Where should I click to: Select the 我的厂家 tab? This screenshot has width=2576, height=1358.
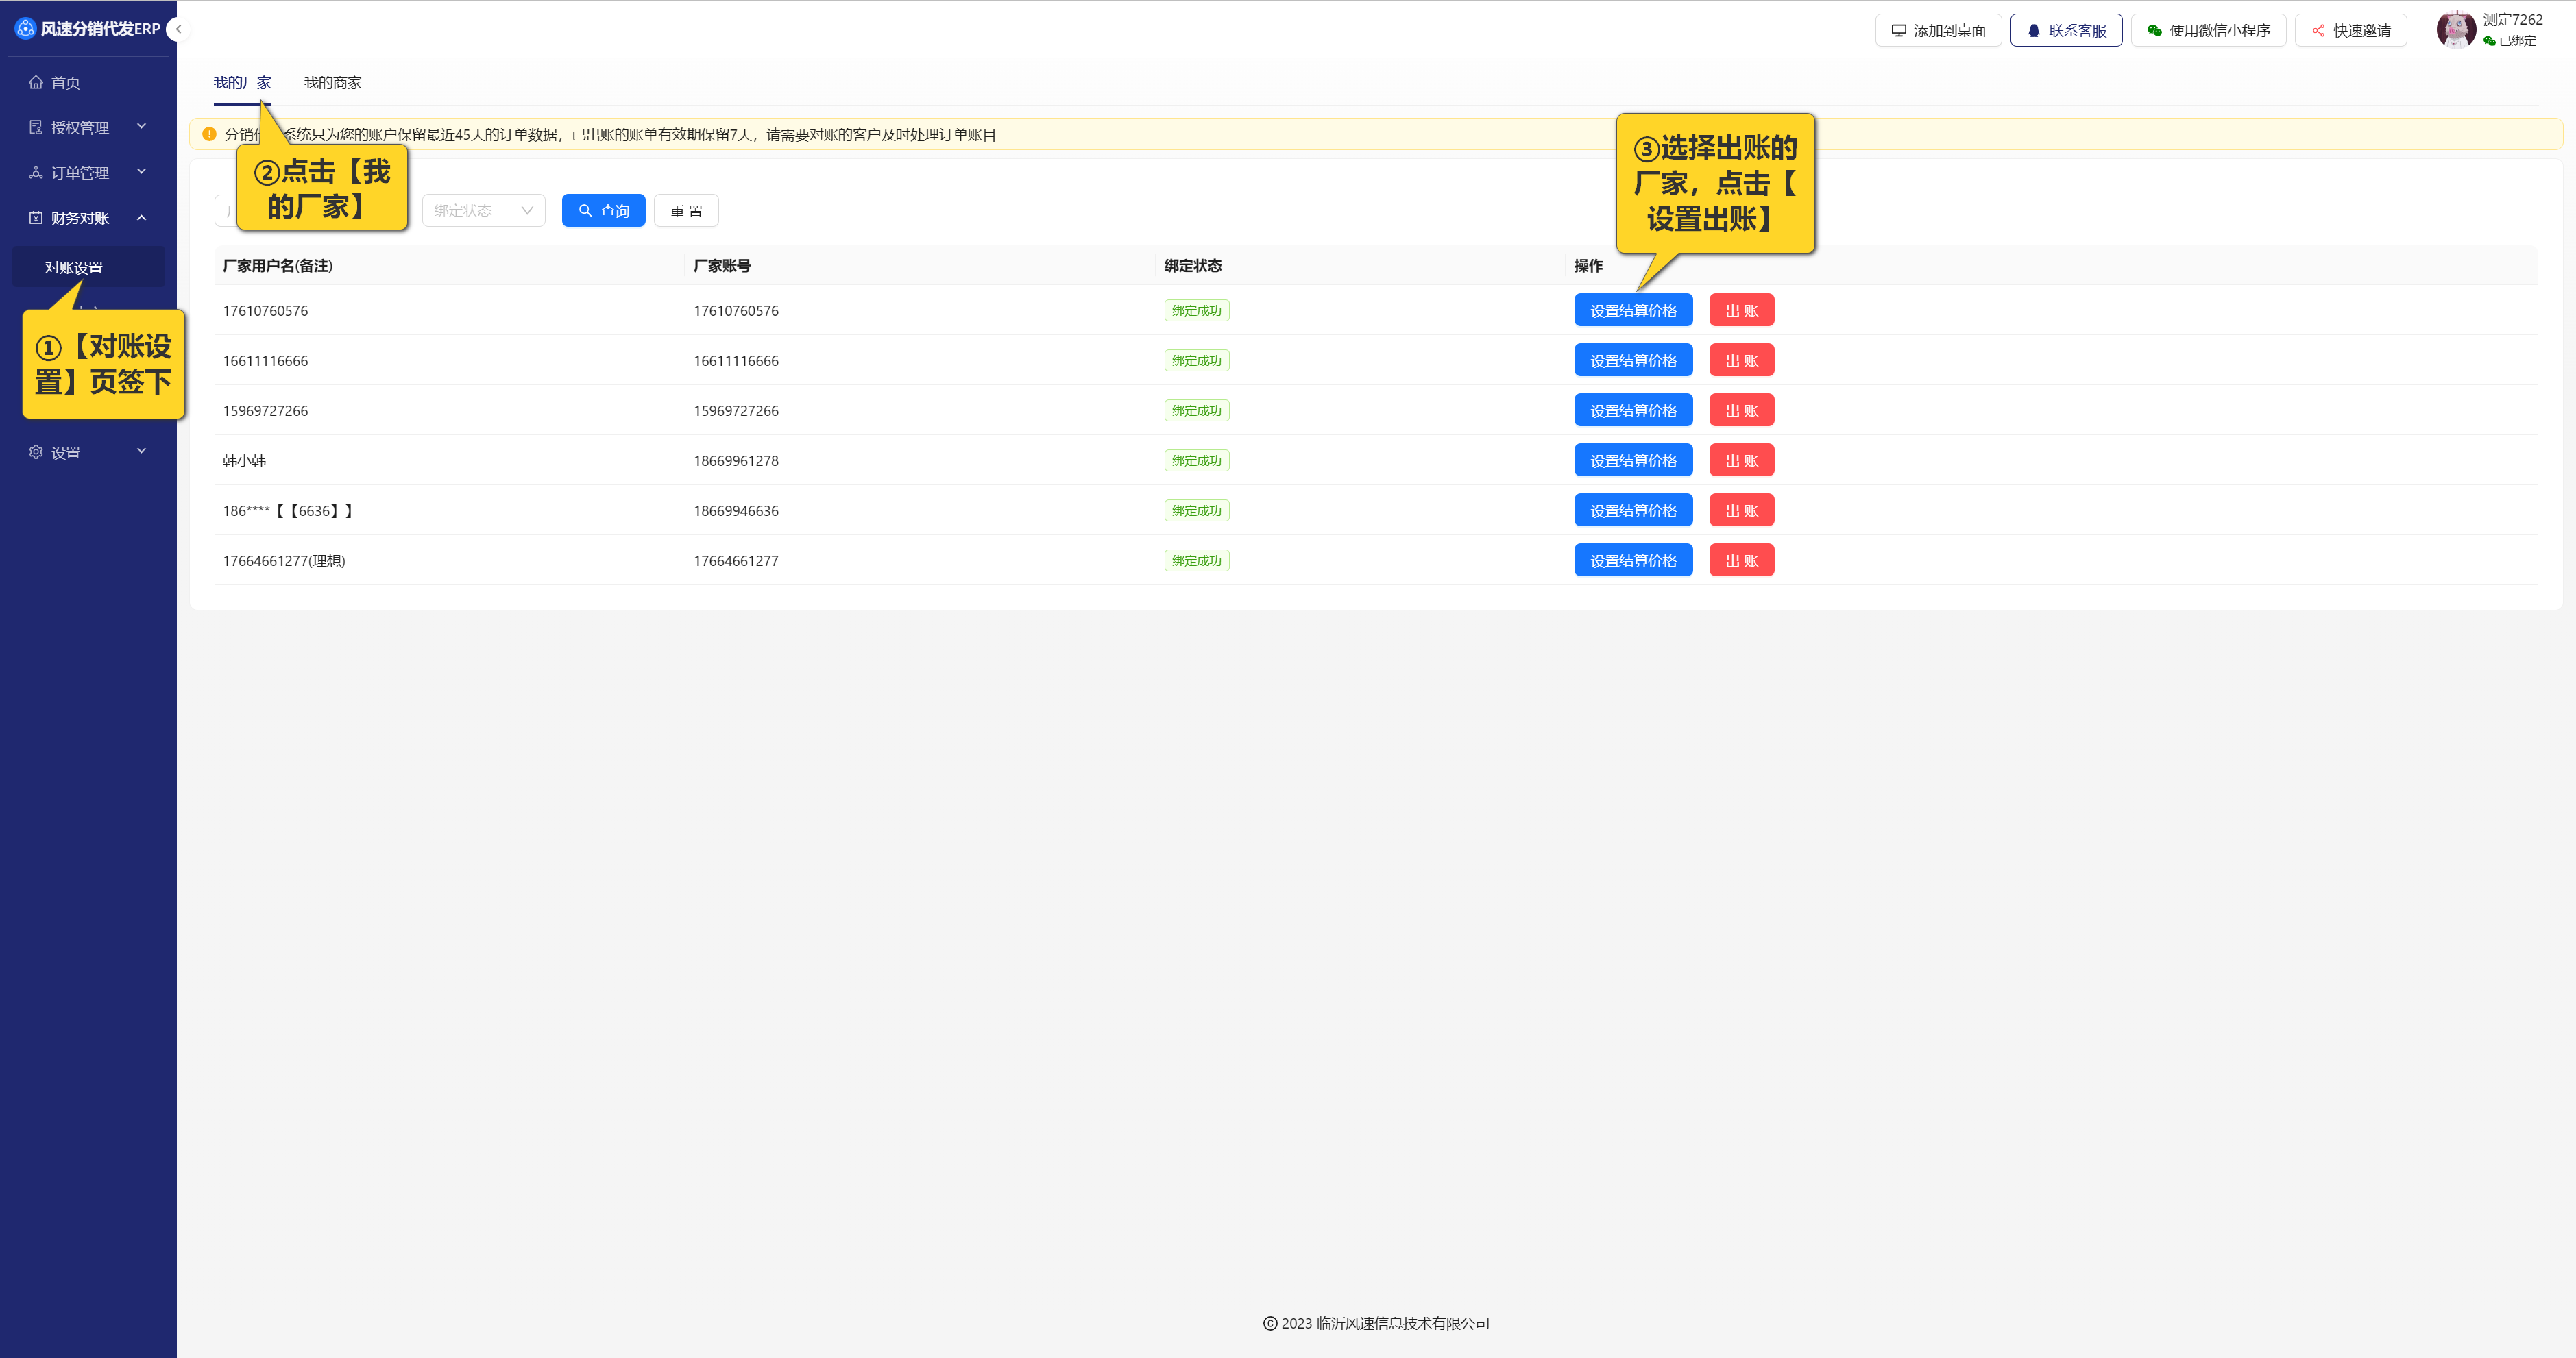click(x=242, y=83)
